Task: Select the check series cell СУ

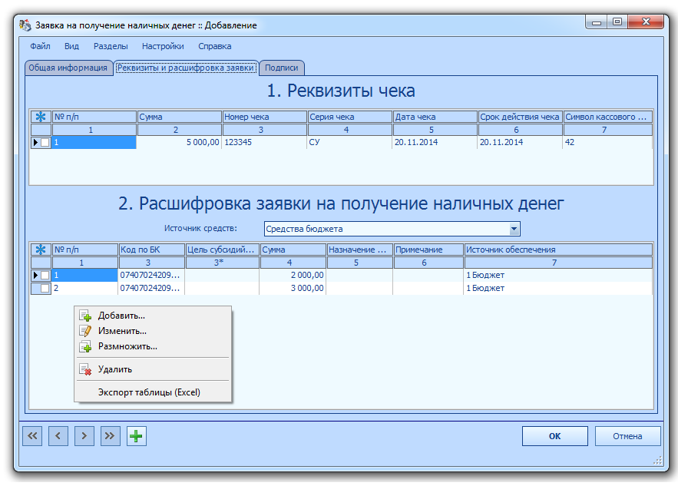Action: 350,142
